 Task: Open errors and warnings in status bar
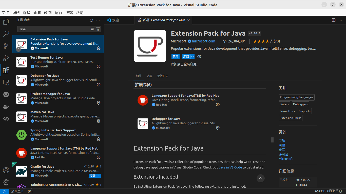[x=17, y=191]
